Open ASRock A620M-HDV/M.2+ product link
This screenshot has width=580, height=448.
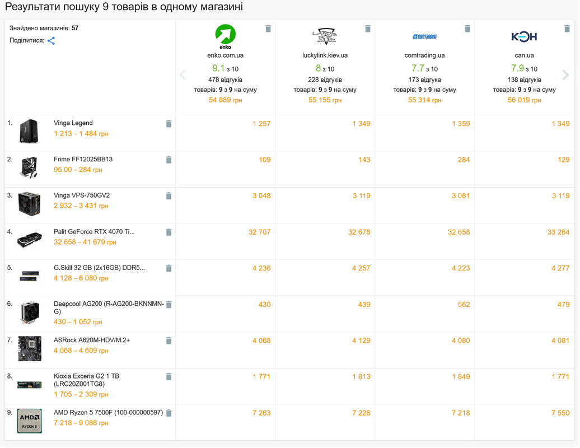point(92,340)
